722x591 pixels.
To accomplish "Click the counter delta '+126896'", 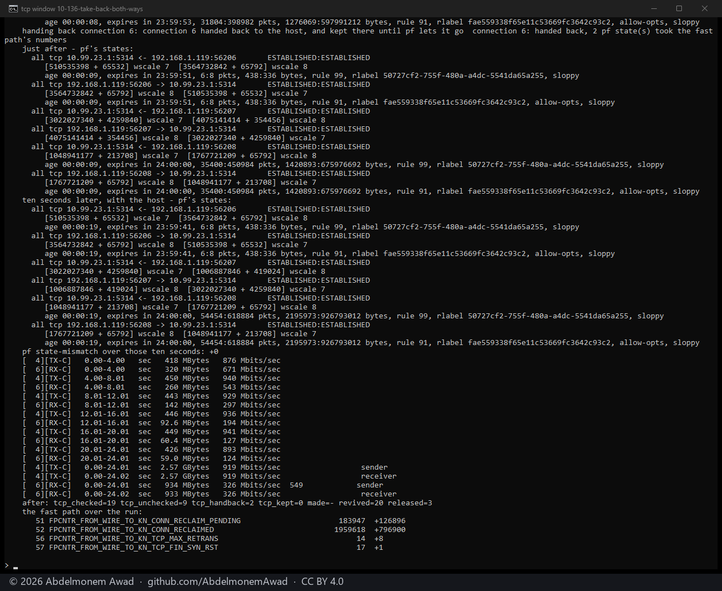I will (390, 521).
